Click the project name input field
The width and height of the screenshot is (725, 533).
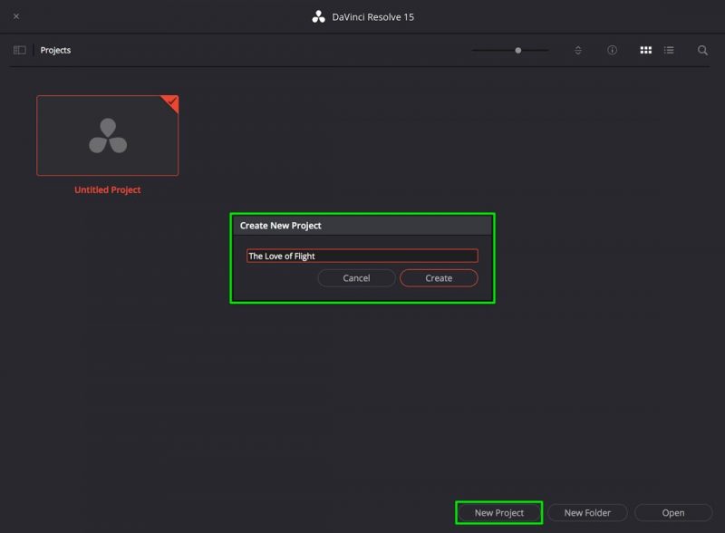362,256
